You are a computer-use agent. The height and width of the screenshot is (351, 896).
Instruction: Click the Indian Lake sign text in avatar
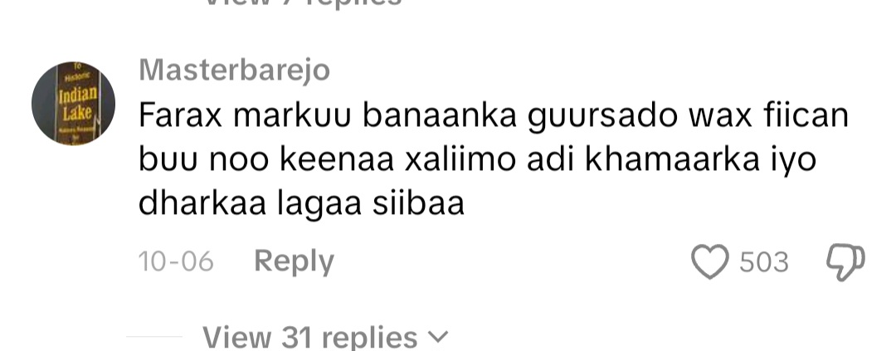click(x=78, y=104)
